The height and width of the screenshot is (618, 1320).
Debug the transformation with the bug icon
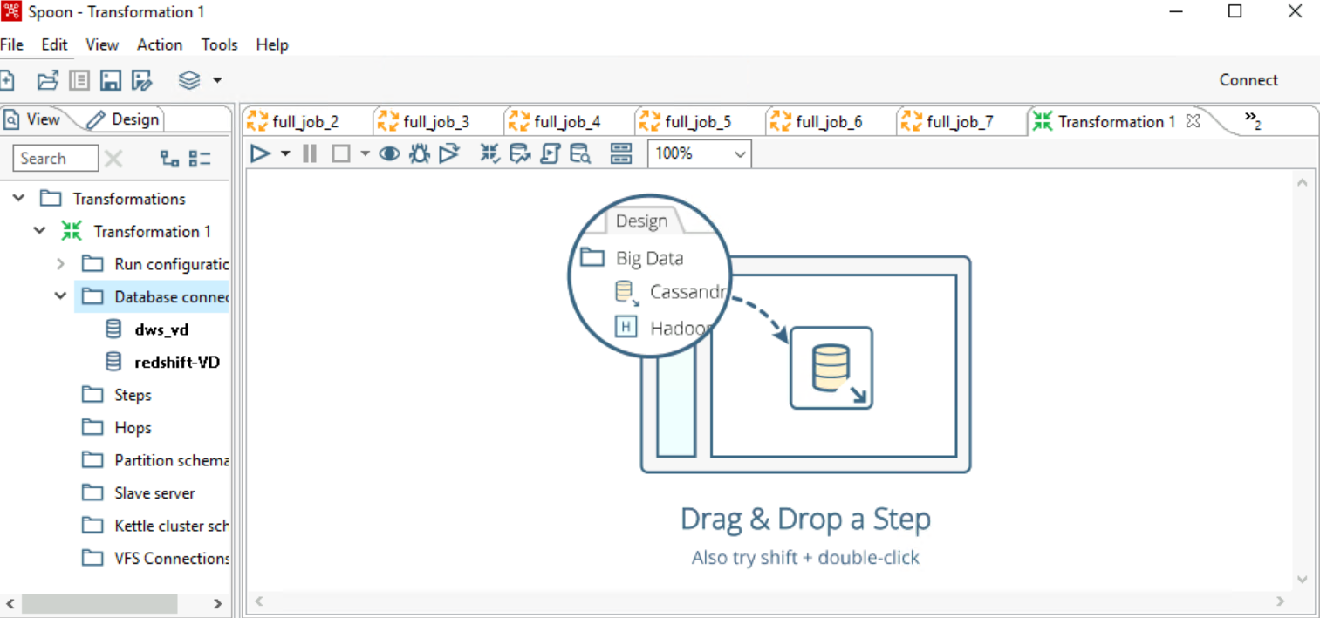420,154
